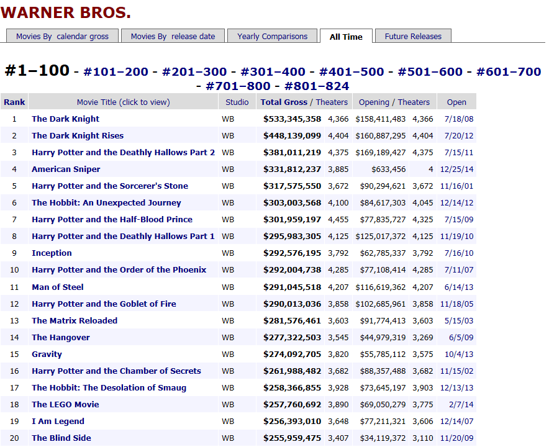Click the 11/18/05 open date
549x447 pixels.
coord(456,304)
